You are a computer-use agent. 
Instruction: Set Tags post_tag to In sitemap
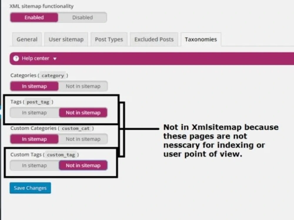point(34,113)
